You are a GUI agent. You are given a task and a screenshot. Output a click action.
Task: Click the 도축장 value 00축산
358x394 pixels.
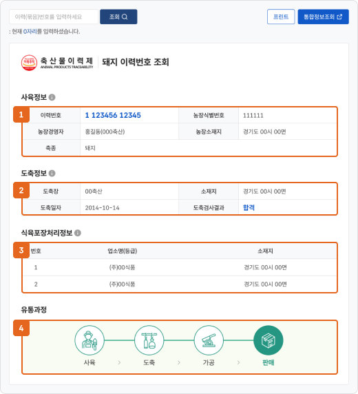tap(94, 191)
